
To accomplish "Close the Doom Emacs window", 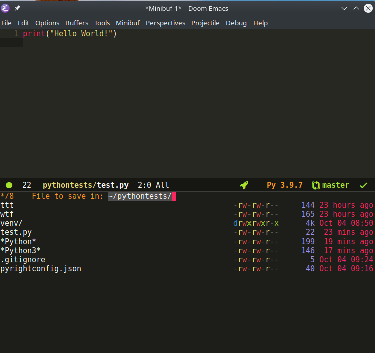I will tap(368, 8).
